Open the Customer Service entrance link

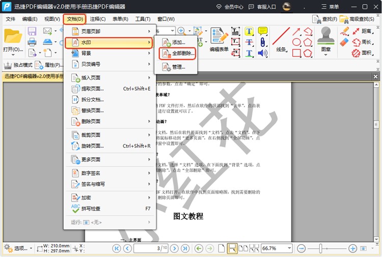coord(262,7)
